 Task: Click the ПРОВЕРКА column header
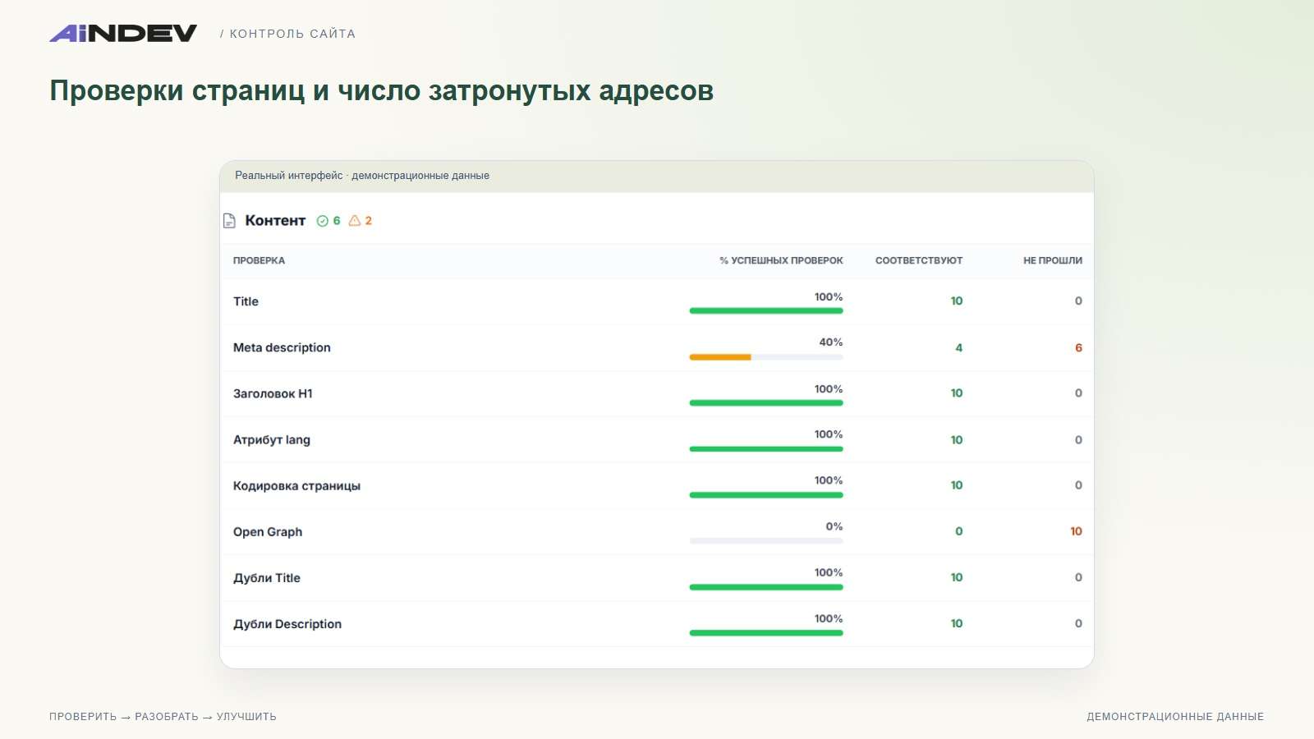tap(259, 260)
